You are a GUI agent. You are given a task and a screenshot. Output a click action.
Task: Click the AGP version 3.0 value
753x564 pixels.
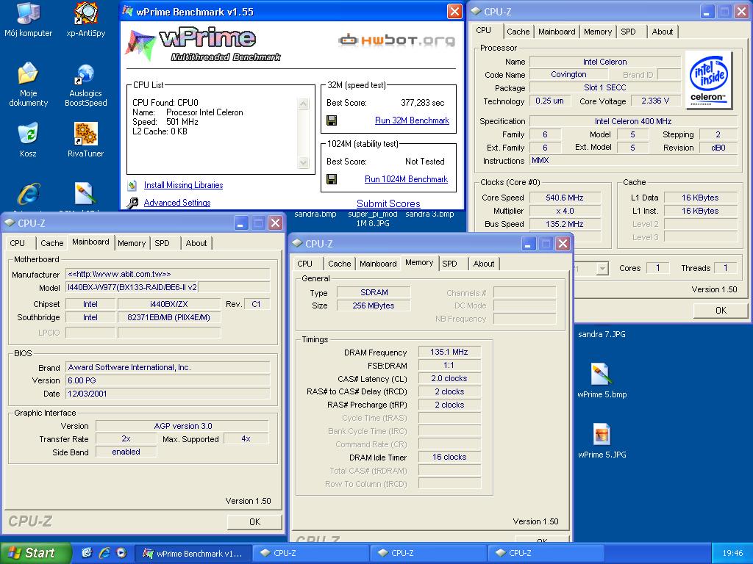(x=182, y=426)
